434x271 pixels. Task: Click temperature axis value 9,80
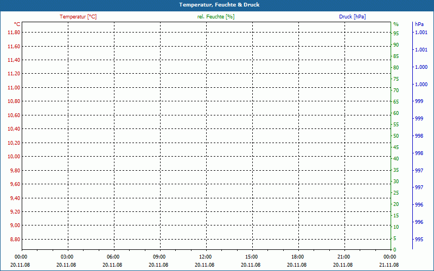pos(15,170)
